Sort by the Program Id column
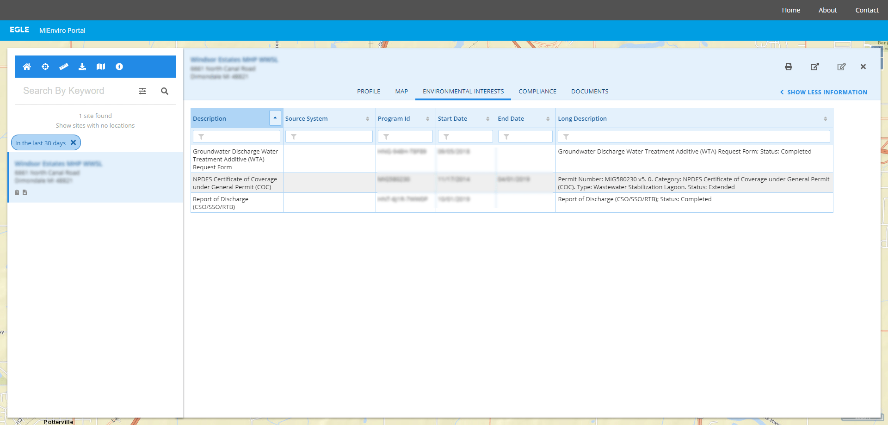Image resolution: width=888 pixels, height=425 pixels. (428, 119)
